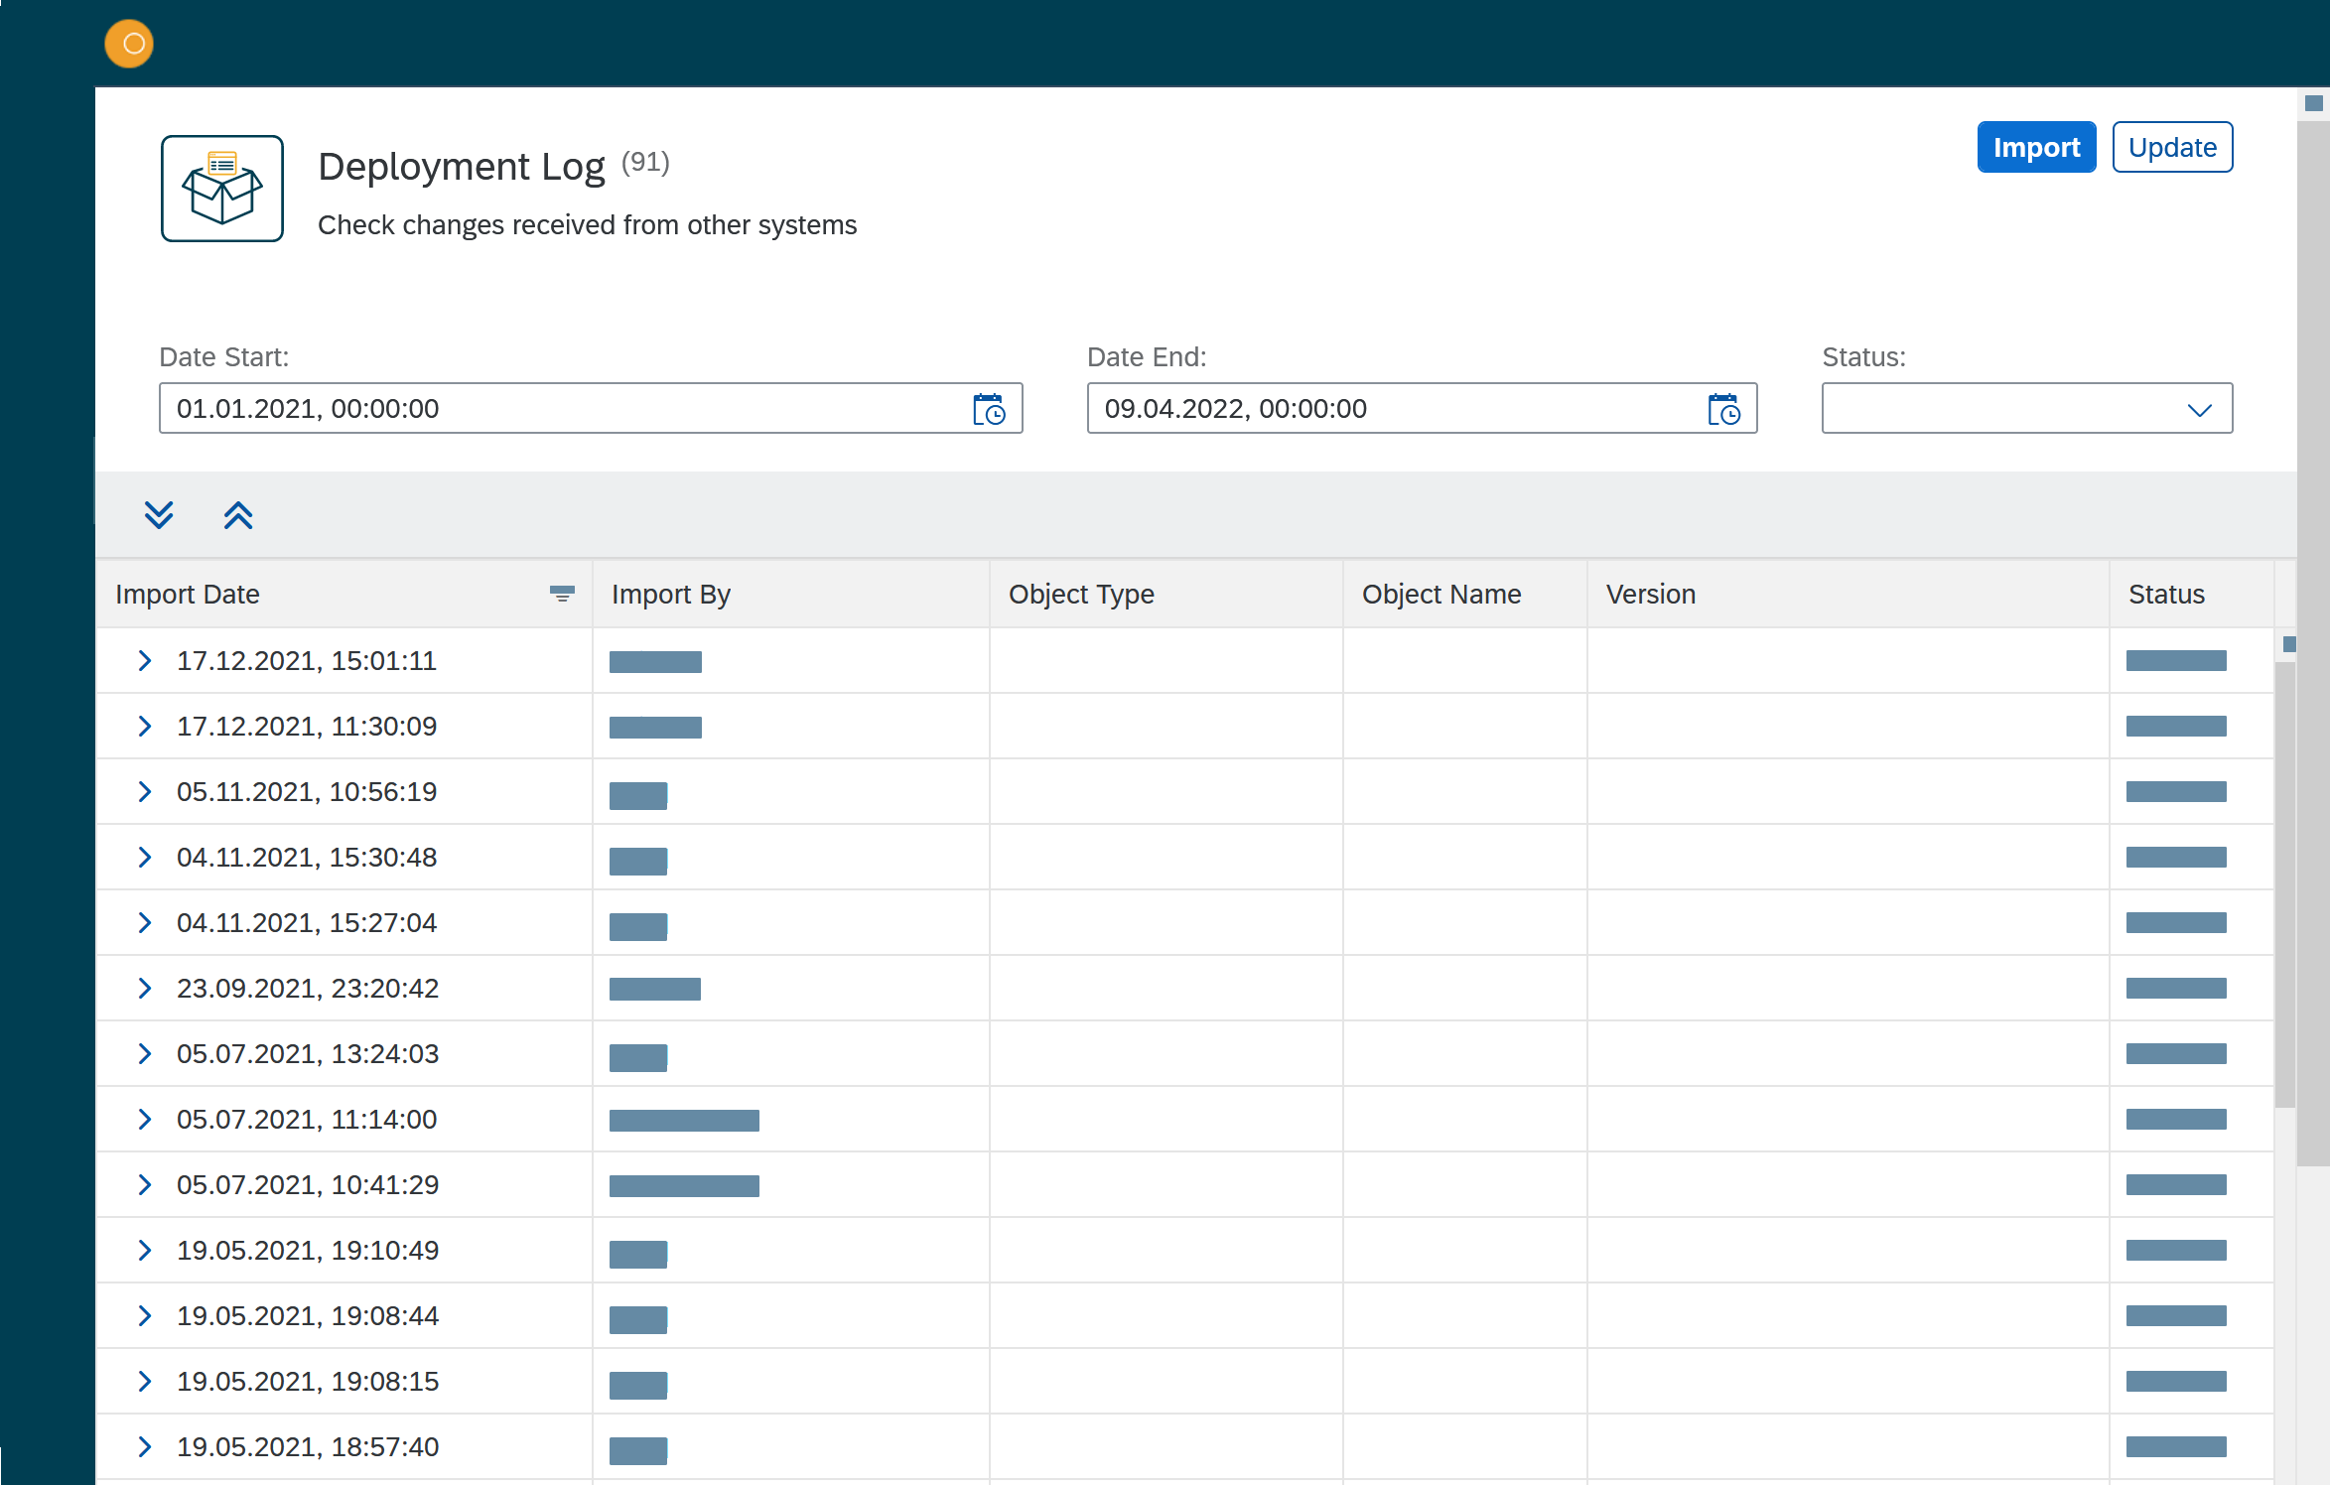Click the Status column header
This screenshot has height=1485, width=2330.
point(2192,594)
